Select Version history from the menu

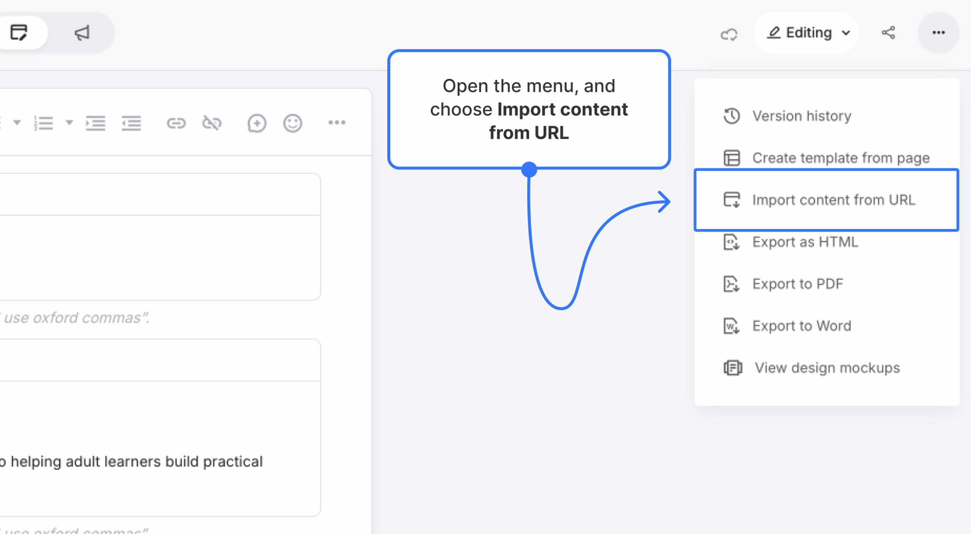click(x=801, y=116)
